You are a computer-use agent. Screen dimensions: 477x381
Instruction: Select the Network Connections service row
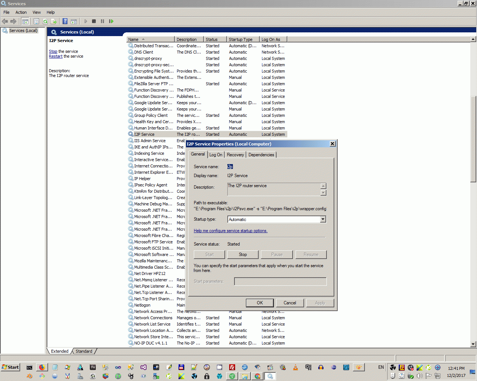click(207, 318)
